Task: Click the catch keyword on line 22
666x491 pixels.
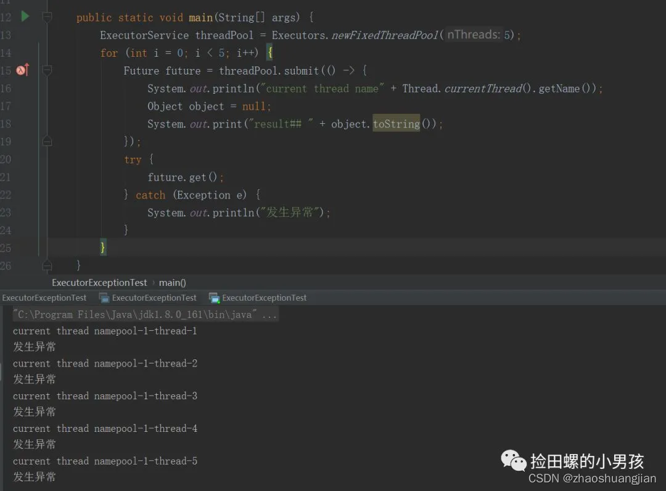Action: tap(150, 195)
